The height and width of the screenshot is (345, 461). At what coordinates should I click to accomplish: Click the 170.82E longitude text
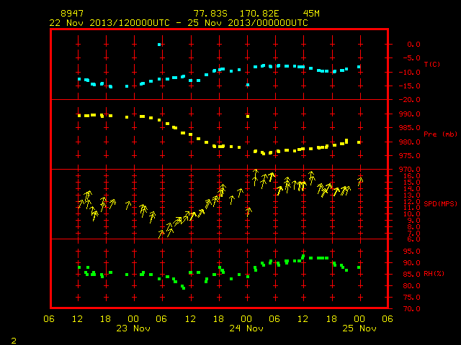(x=259, y=14)
